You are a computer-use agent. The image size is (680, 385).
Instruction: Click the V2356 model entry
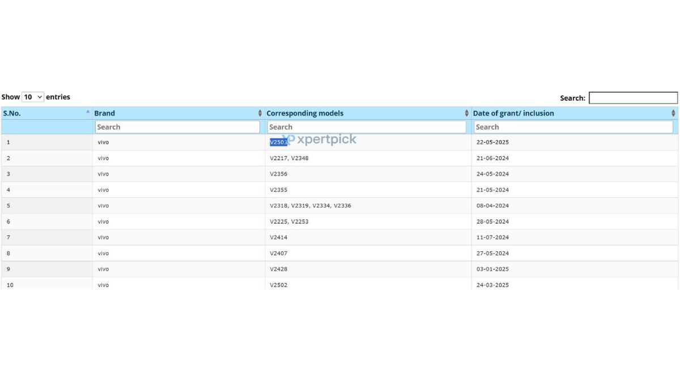click(x=278, y=174)
